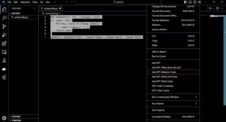Open the Source Control view
Viewport: 226px width, 122px height.
pos(4,27)
